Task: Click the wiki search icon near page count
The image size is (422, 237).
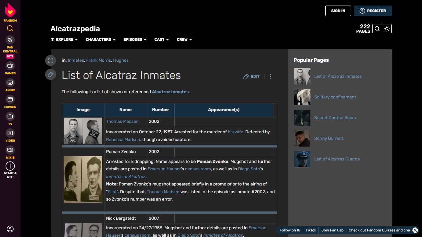Action: pyautogui.click(x=377, y=29)
